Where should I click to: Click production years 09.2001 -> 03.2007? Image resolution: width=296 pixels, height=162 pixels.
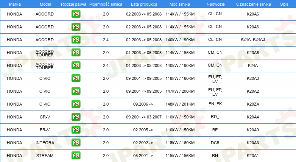[144, 117]
